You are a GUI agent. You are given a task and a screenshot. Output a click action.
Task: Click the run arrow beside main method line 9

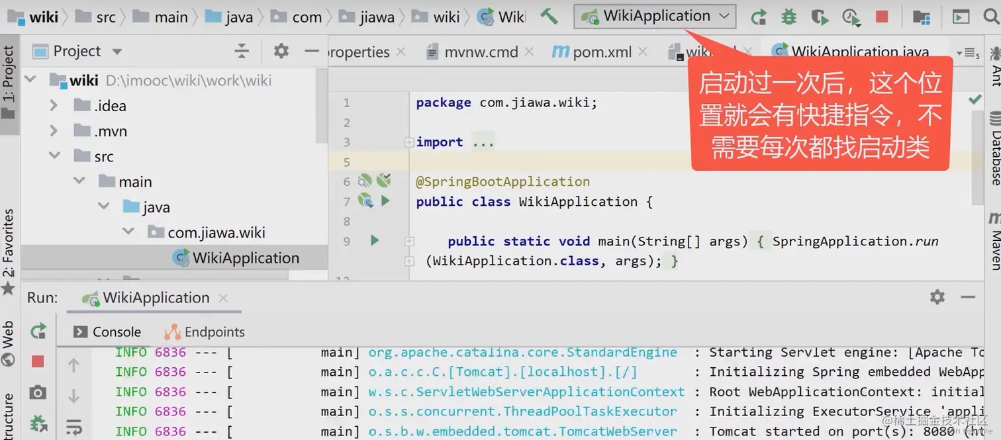point(375,240)
